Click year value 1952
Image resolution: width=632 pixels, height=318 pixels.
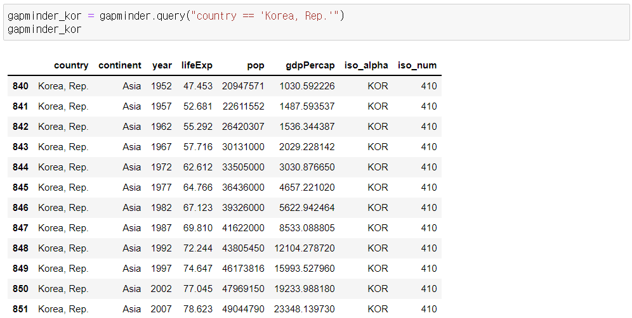coord(162,86)
